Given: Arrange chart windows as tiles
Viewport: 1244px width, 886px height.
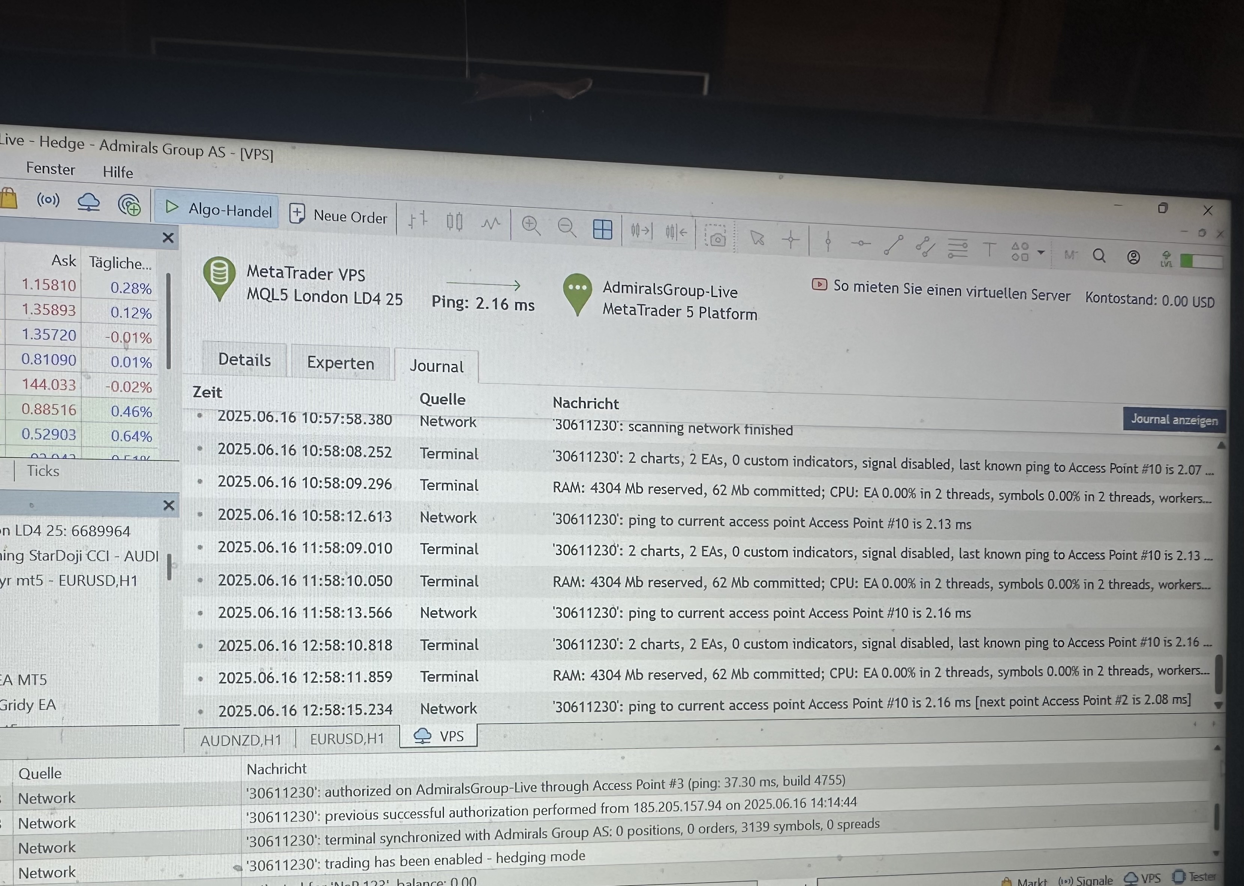Looking at the screenshot, I should (602, 229).
